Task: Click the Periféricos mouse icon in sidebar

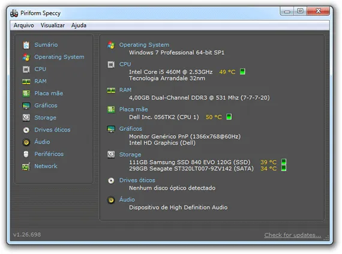Action: tap(26, 154)
